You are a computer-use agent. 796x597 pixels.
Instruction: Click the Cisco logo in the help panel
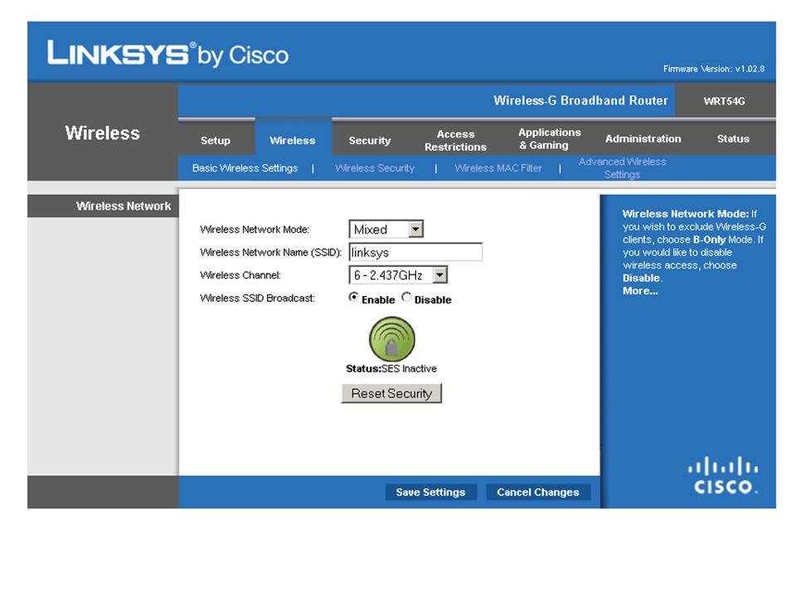tap(723, 475)
